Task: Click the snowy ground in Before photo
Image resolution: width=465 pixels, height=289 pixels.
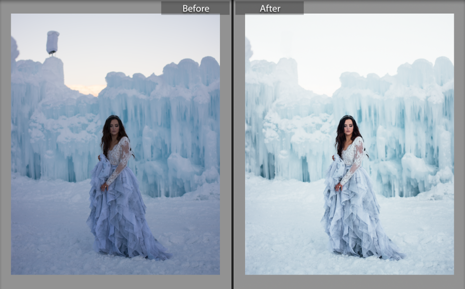Action: (x=48, y=232)
